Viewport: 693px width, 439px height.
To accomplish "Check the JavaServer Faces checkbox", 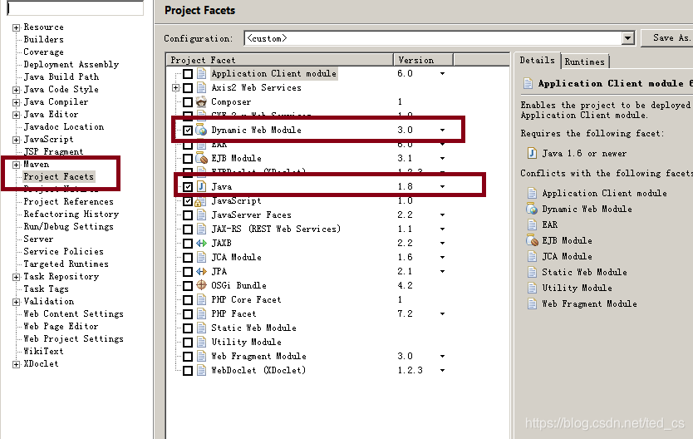I will pyautogui.click(x=188, y=215).
